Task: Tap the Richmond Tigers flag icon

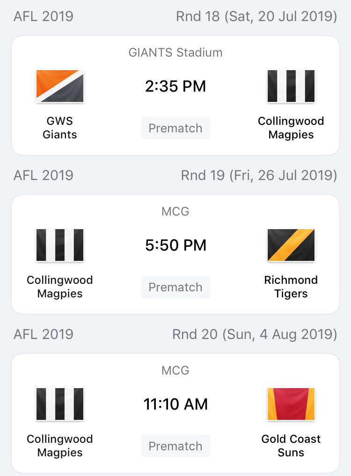Action: [x=291, y=245]
